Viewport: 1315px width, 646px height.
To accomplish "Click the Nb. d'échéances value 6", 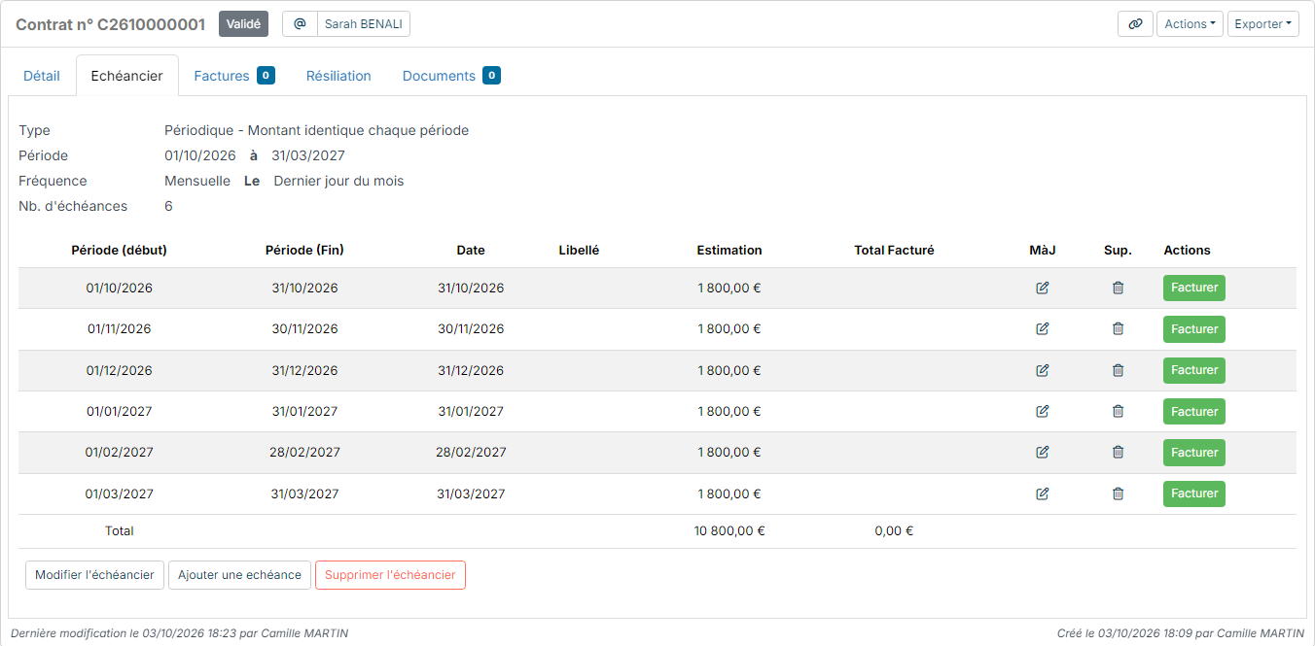I will click(x=168, y=207).
